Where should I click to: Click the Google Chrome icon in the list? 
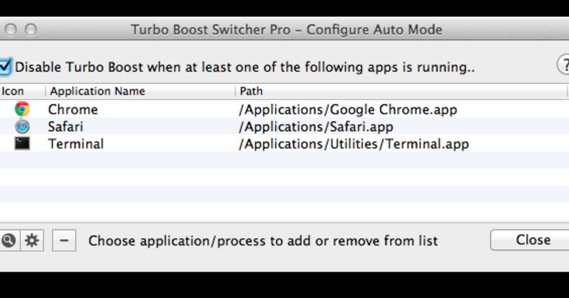click(22, 109)
